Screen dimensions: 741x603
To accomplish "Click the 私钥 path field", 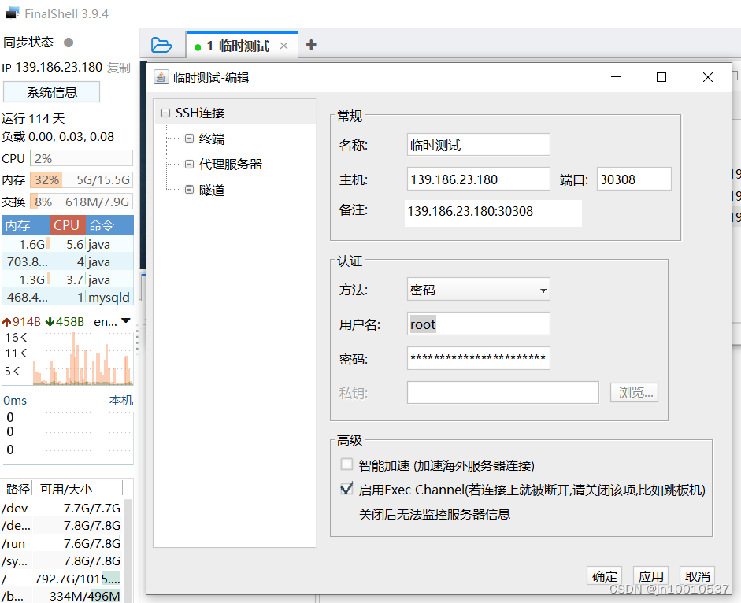I will pos(503,392).
